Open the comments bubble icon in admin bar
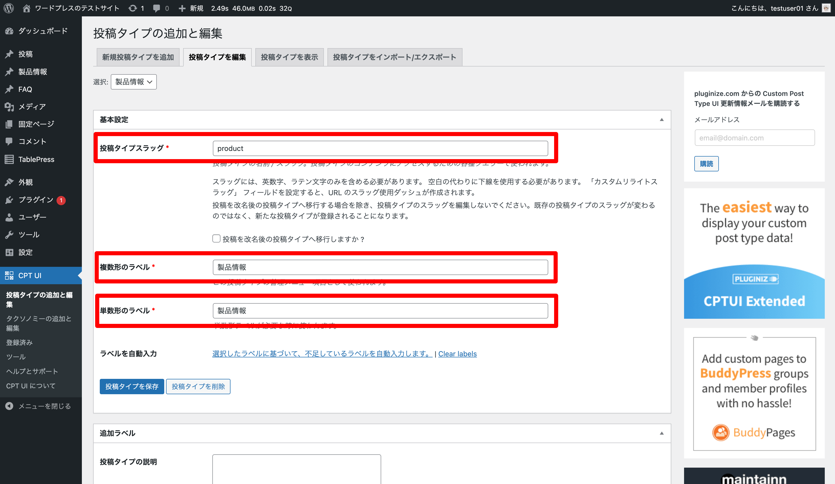835x484 pixels. click(156, 8)
